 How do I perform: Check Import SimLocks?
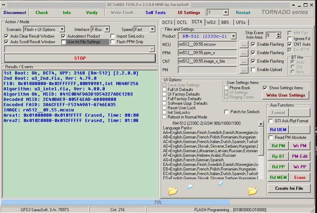click(112, 36)
